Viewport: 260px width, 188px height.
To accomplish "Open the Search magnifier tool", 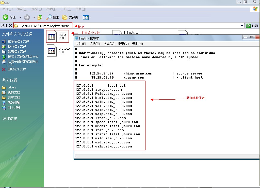I will point(49,17).
